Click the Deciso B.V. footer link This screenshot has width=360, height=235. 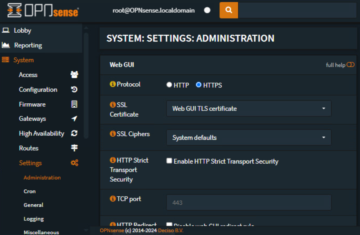pyautogui.click(x=171, y=230)
